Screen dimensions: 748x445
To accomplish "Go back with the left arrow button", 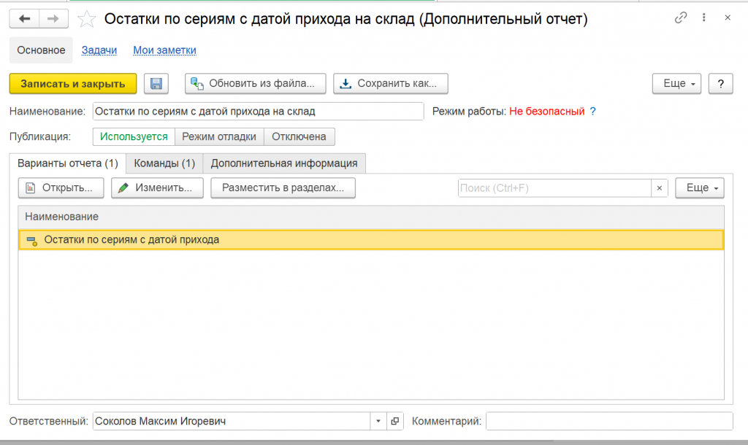I will 24,19.
